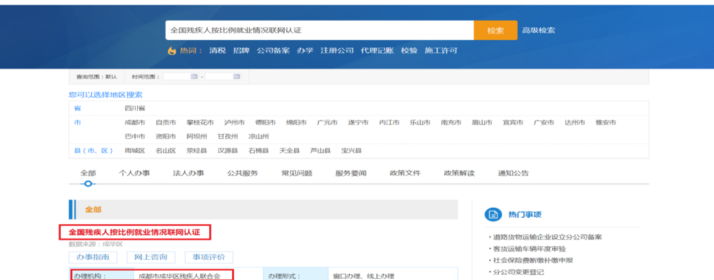The height and width of the screenshot is (280, 714).
Task: Select city 广元市
Action: point(328,122)
